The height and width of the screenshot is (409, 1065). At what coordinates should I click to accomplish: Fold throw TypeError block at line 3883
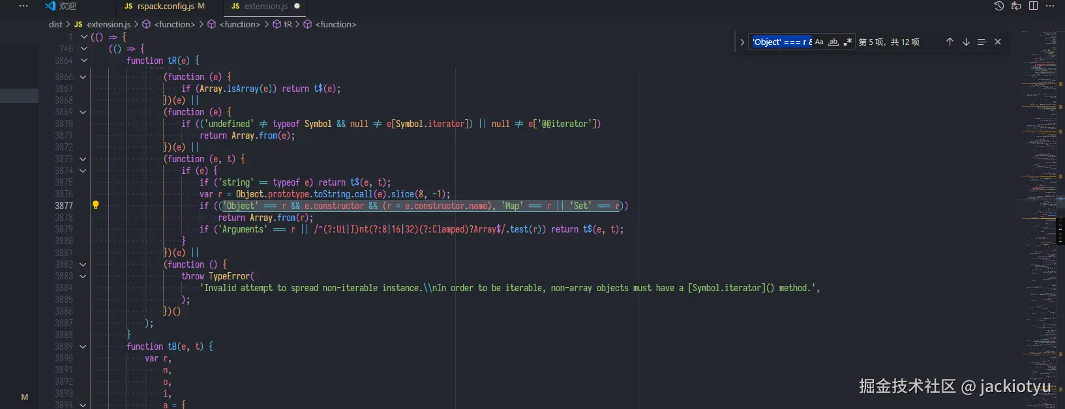coord(83,276)
